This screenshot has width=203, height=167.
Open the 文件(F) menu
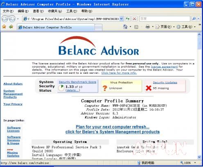pos(8,11)
